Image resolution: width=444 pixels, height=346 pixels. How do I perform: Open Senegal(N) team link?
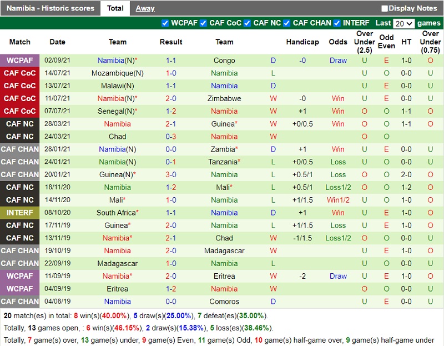click(x=117, y=111)
